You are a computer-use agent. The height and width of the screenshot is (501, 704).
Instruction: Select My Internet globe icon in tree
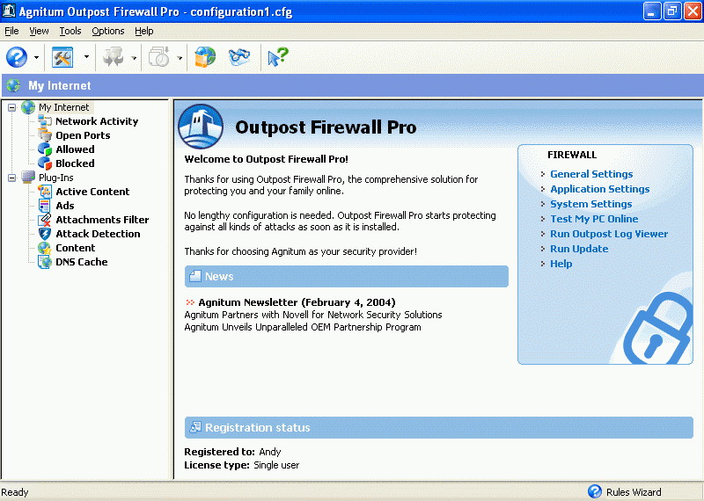(28, 107)
